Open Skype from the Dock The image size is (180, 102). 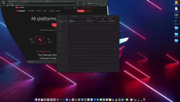[x=98, y=100]
